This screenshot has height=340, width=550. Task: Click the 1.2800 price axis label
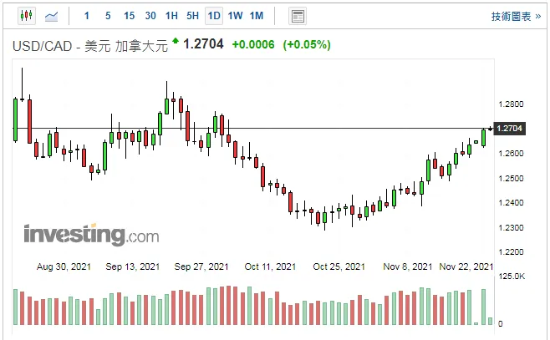(x=511, y=104)
